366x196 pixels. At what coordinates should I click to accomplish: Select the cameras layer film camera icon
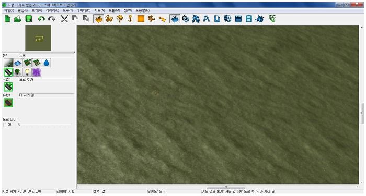coord(152,19)
